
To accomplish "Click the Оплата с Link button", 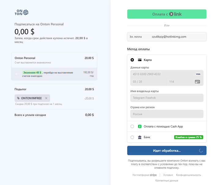I will pyautogui.click(x=167, y=14).
